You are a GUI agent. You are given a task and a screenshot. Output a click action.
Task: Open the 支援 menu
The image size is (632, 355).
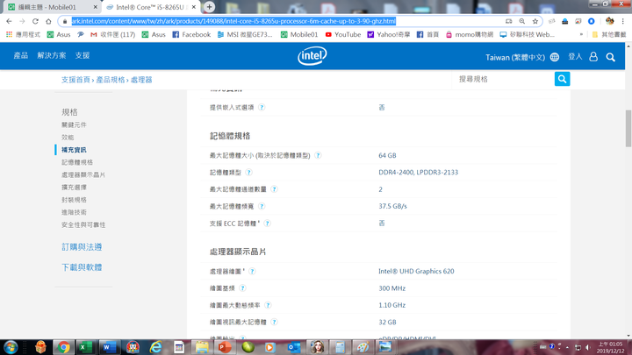[83, 55]
